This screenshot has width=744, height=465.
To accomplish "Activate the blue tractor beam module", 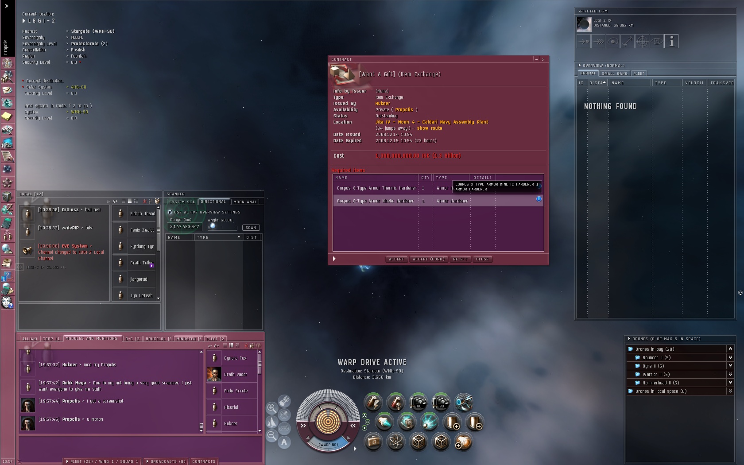I will click(x=463, y=402).
